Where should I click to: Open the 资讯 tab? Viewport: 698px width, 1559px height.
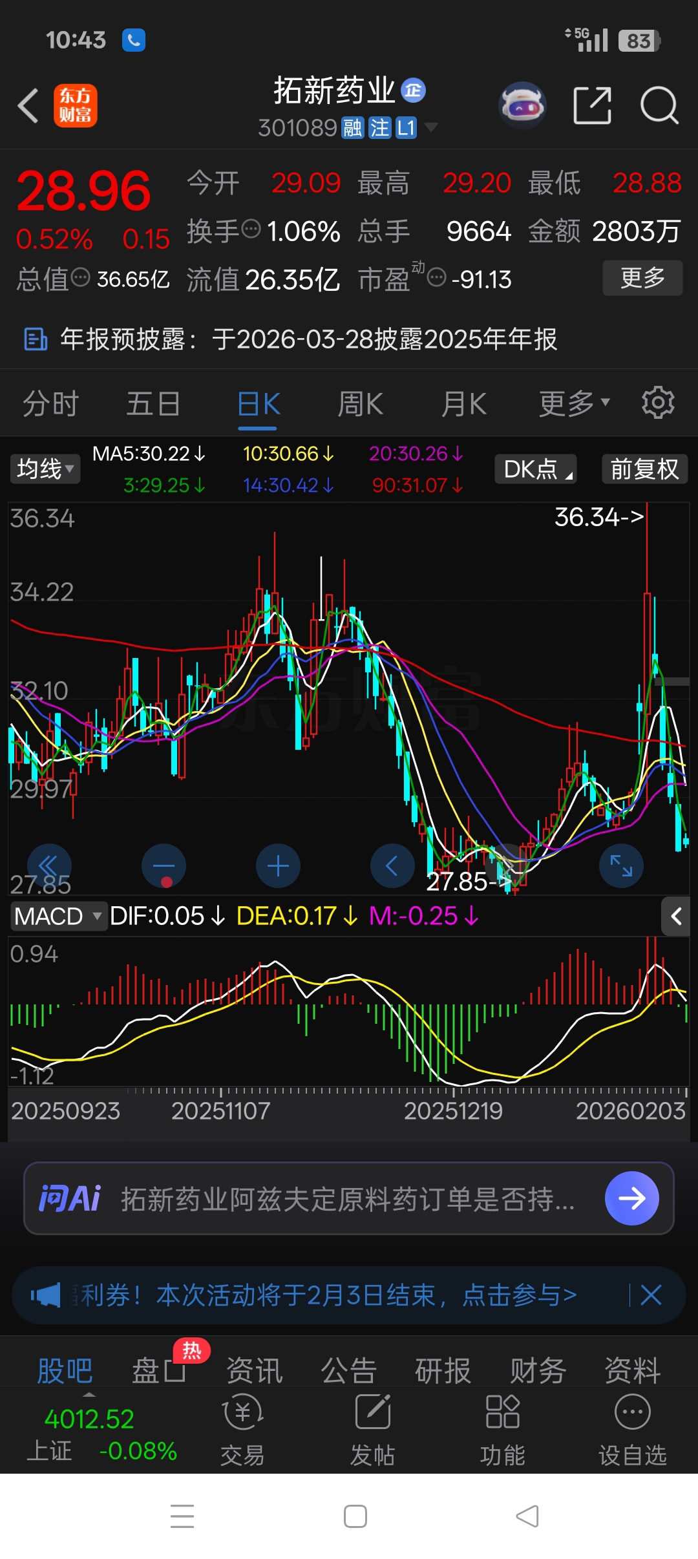pyautogui.click(x=255, y=1370)
